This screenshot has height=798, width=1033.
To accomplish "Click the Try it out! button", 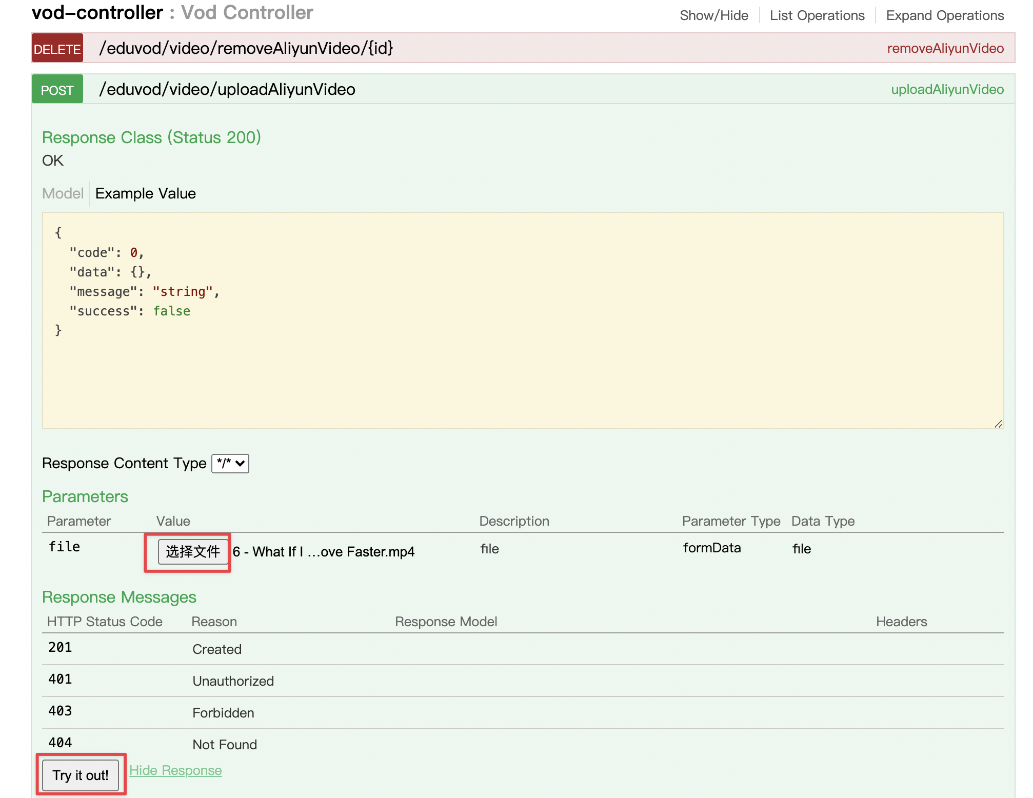I will (x=81, y=775).
